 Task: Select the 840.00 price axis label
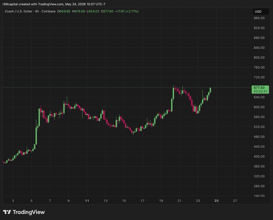pos(259,48)
